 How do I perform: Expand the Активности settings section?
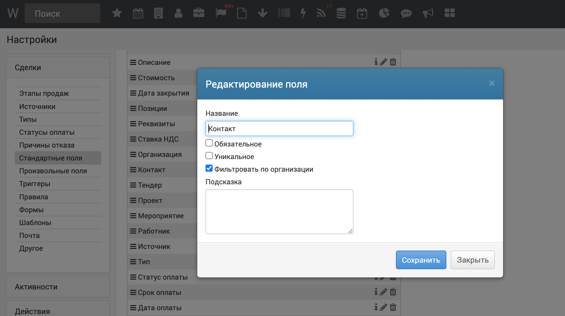tap(36, 287)
